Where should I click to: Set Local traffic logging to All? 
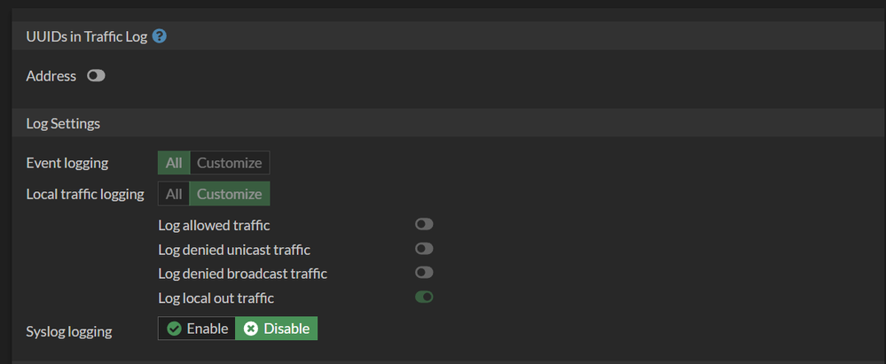tap(174, 194)
